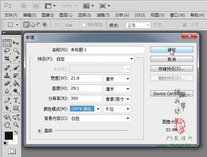Open the 图层(L) menu

pos(66,15)
